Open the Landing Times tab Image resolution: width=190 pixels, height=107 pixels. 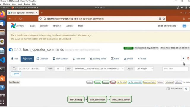[98, 59]
